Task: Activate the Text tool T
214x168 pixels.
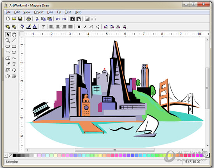Action: tap(14, 64)
